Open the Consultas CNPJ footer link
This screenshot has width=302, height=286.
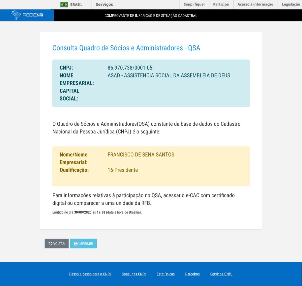click(134, 274)
